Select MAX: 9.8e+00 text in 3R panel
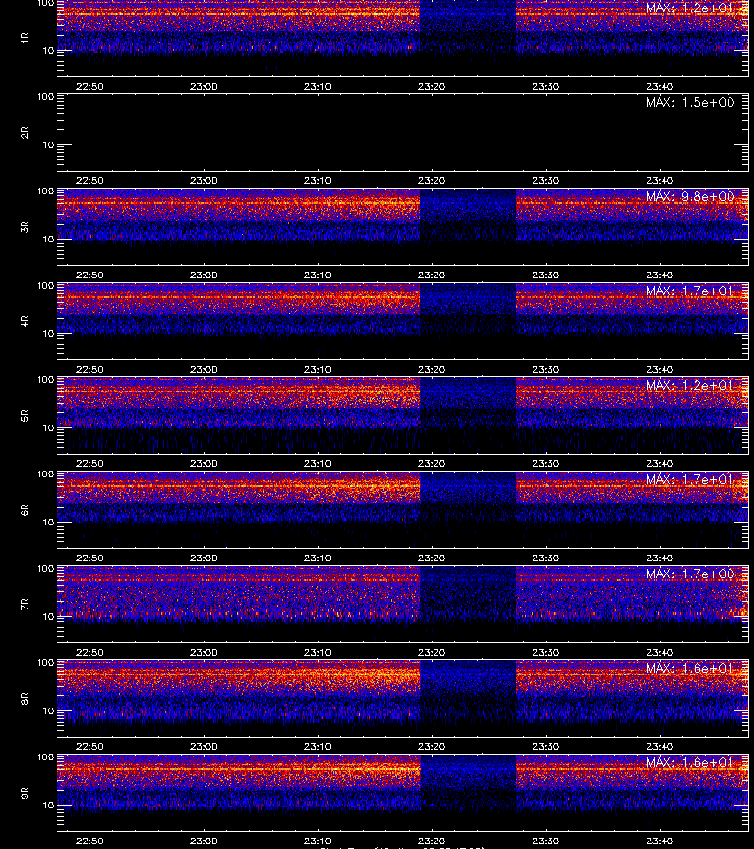 (690, 196)
